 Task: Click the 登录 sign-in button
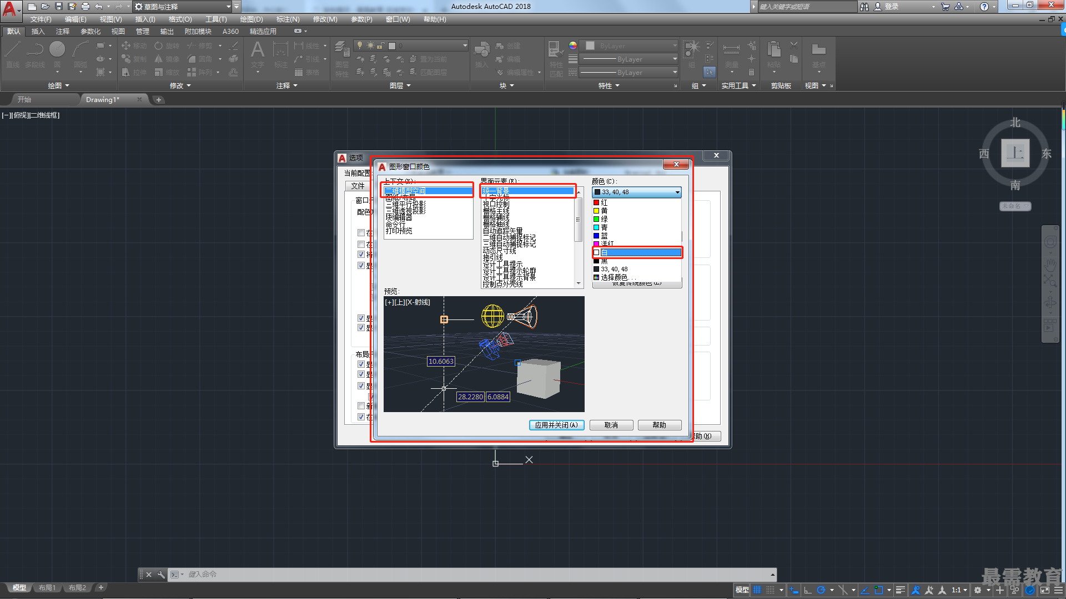point(886,7)
